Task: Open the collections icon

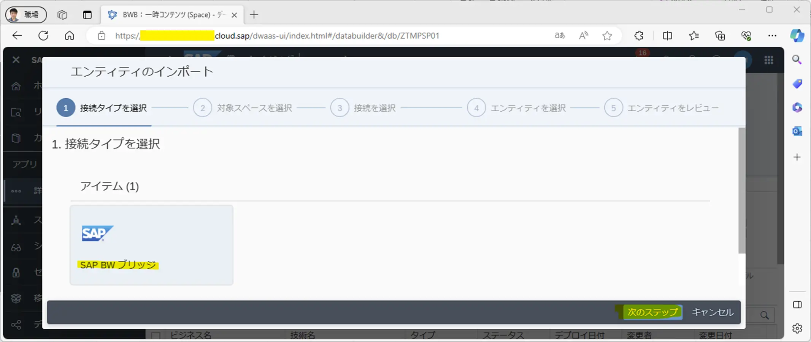Action: pos(720,36)
